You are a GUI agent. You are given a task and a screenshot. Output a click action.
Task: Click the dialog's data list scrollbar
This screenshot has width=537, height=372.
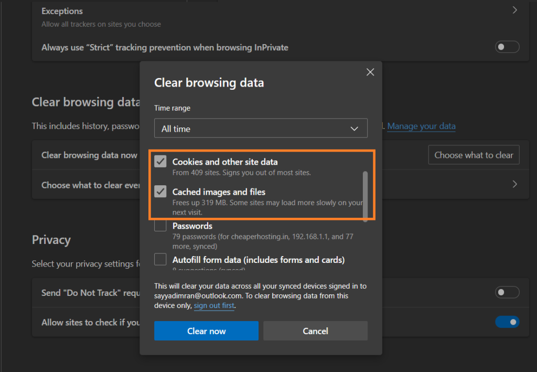[365, 196]
